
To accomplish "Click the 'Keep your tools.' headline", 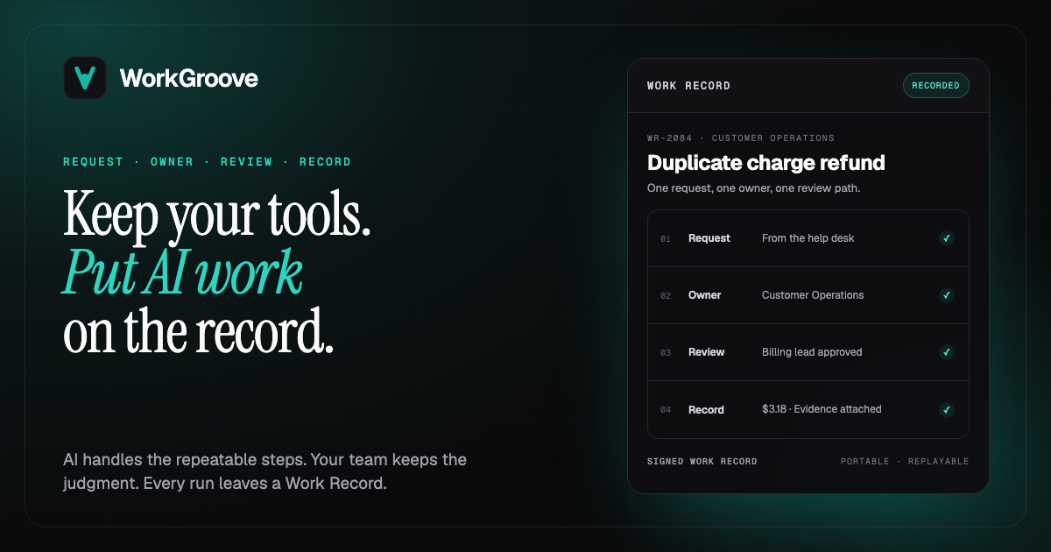I will pos(217,215).
